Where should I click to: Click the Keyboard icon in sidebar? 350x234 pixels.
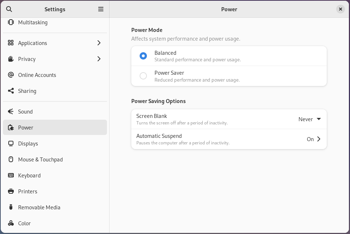point(11,176)
